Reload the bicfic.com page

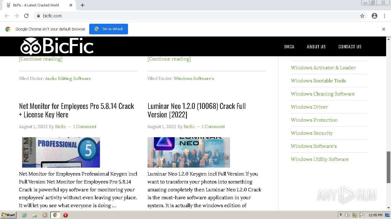coord(26,16)
